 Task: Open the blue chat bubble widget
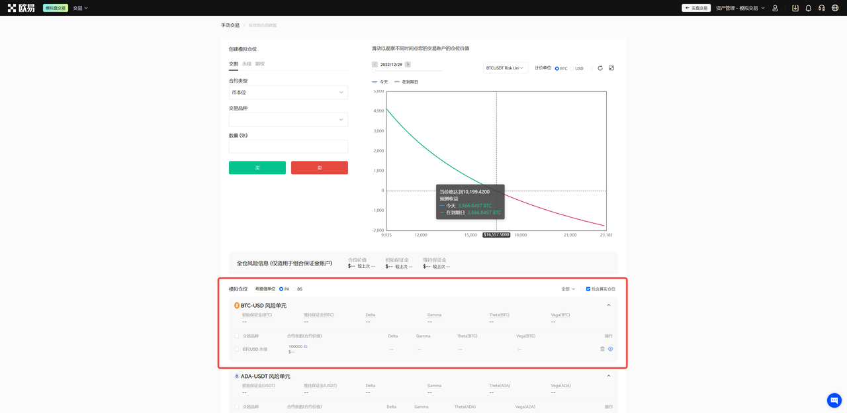[834, 400]
